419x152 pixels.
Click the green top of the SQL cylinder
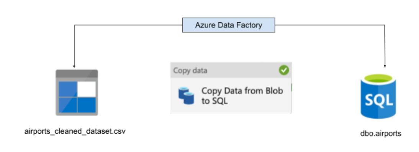[x=378, y=79]
